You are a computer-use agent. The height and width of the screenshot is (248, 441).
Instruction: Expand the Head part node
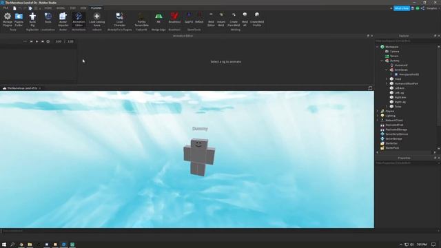387,79
